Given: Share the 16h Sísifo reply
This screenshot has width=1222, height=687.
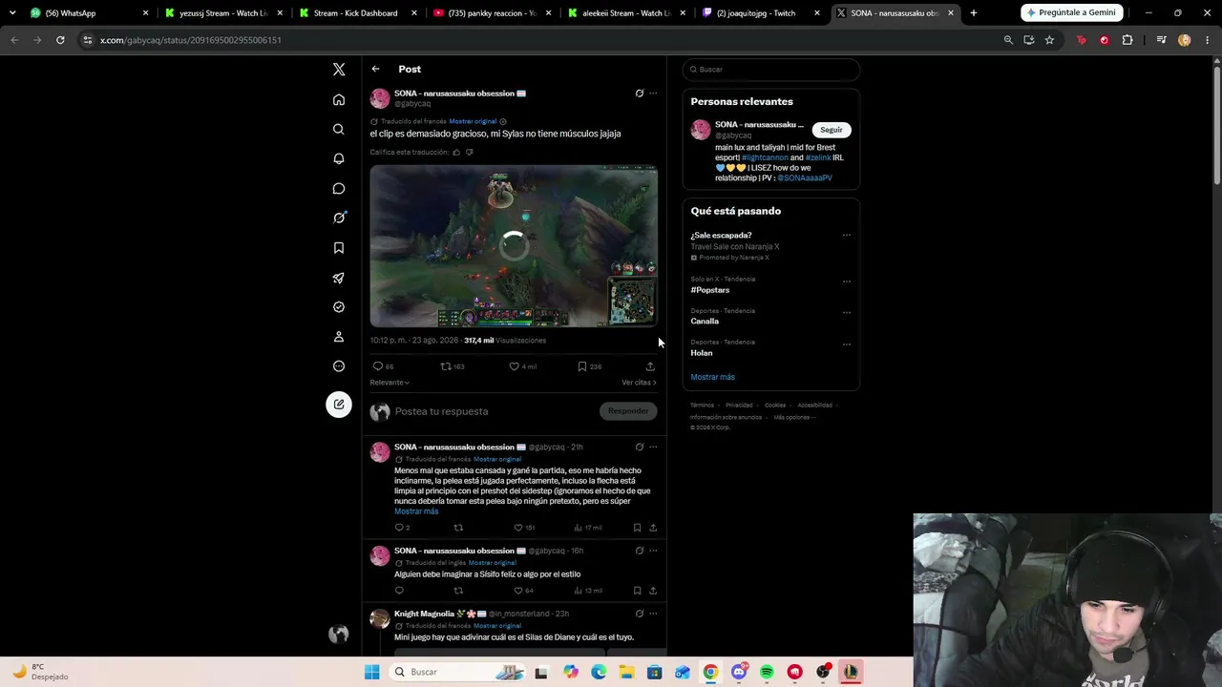Looking at the screenshot, I should click(653, 591).
